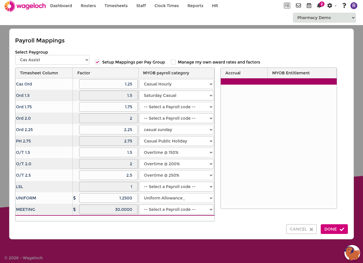Open Ord 1.5 Saturday Casual dropdown

pyautogui.click(x=176, y=95)
